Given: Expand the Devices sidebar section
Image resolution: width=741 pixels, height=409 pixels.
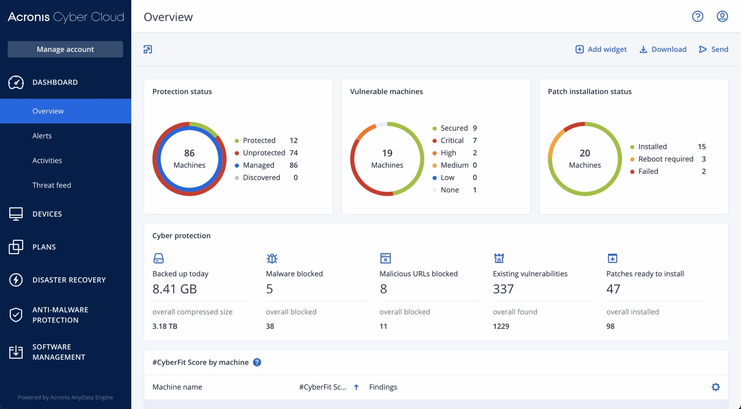Looking at the screenshot, I should tap(47, 214).
